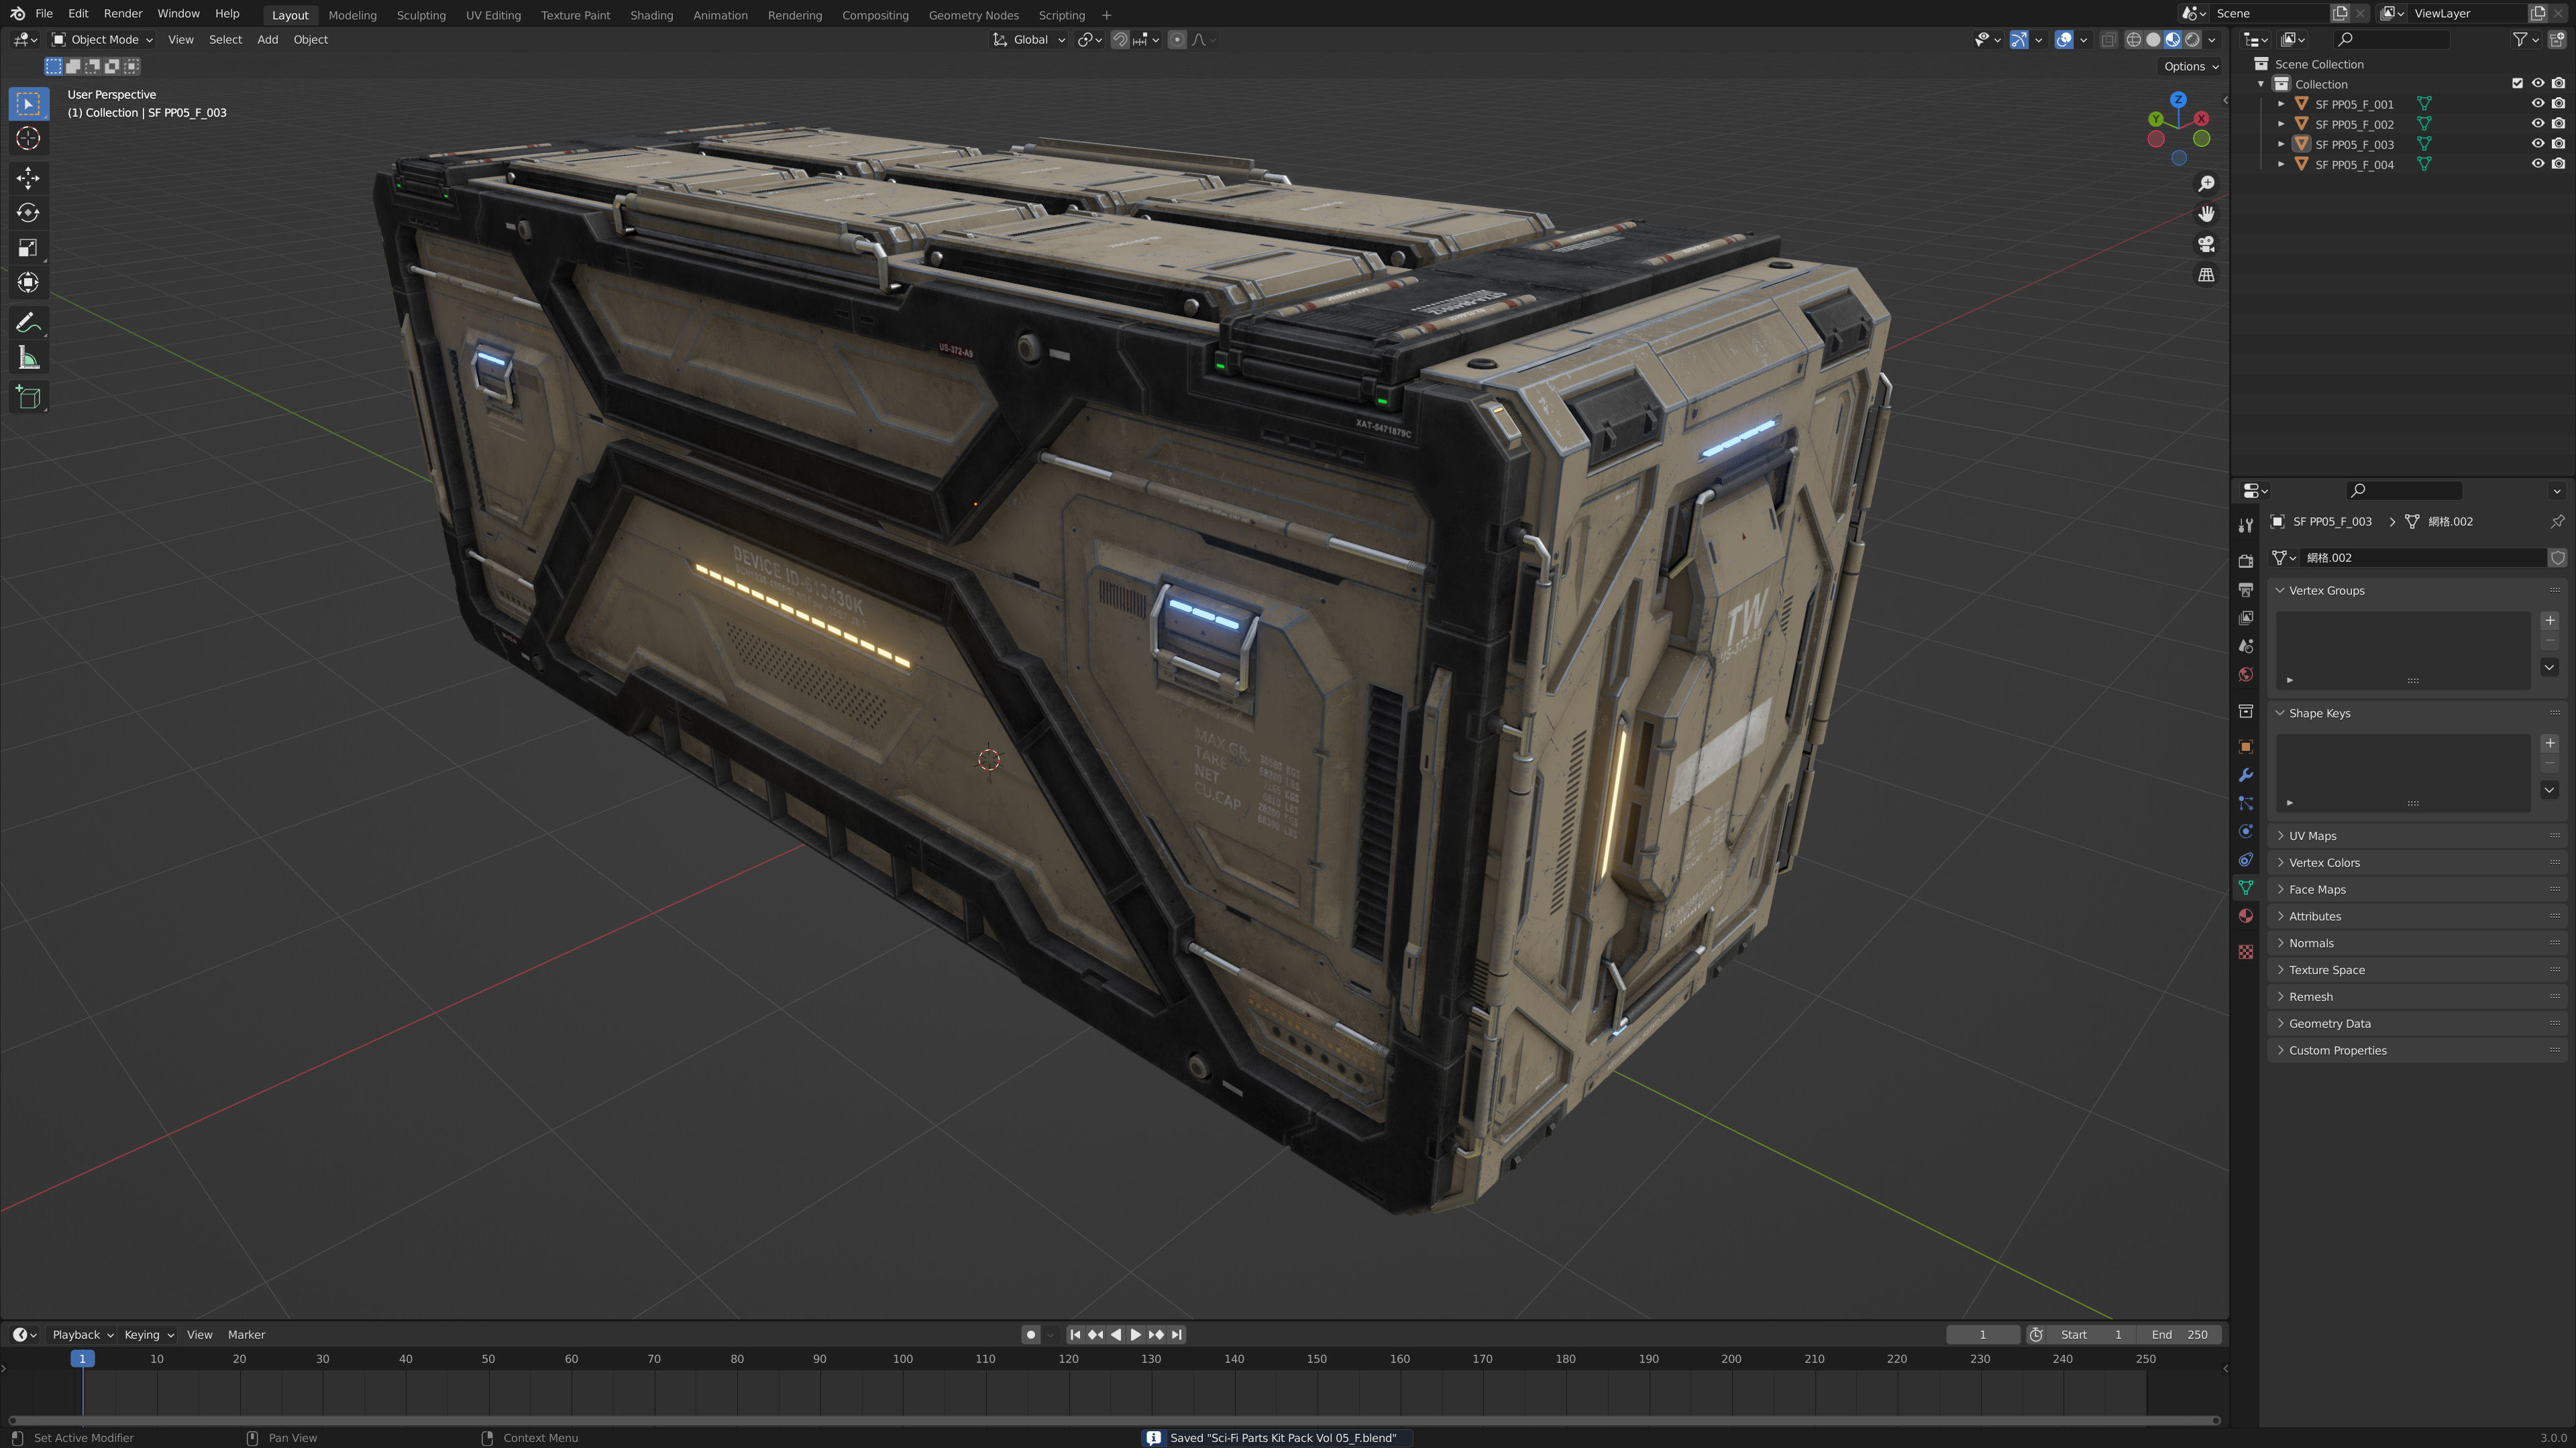The image size is (2576, 1448).
Task: Toggle the camera view icon
Action: coord(2206,245)
